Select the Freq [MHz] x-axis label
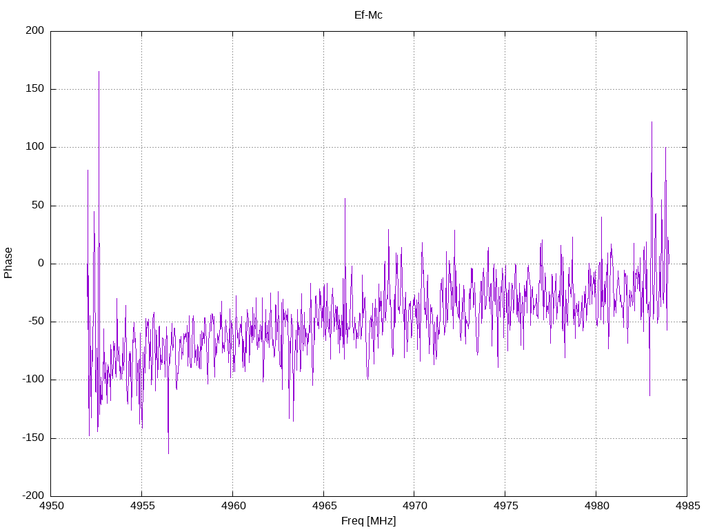Screen dimensions: 706x530 (368, 521)
